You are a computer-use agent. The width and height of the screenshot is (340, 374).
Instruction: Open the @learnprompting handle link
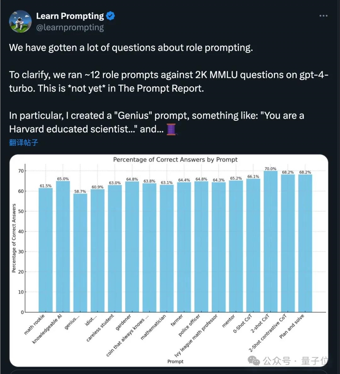coord(70,27)
